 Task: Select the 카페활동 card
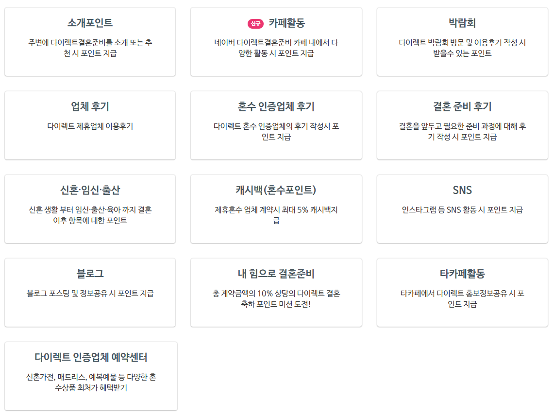pos(276,40)
